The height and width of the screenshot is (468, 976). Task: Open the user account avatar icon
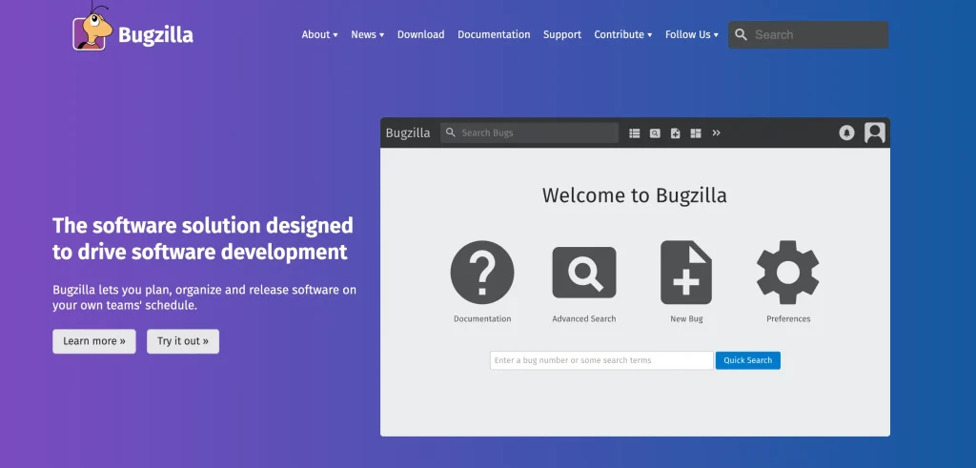(875, 132)
